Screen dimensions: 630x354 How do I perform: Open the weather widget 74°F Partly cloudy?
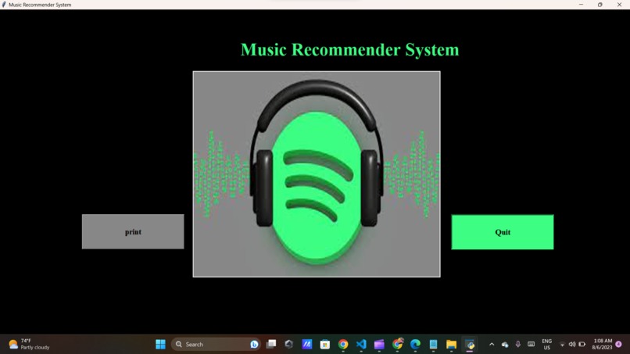point(29,345)
